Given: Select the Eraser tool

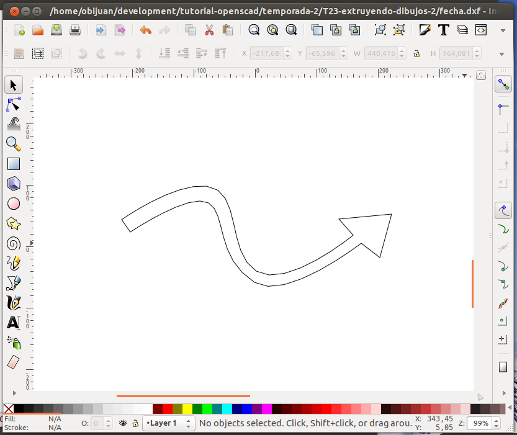Looking at the screenshot, I should coord(13,362).
